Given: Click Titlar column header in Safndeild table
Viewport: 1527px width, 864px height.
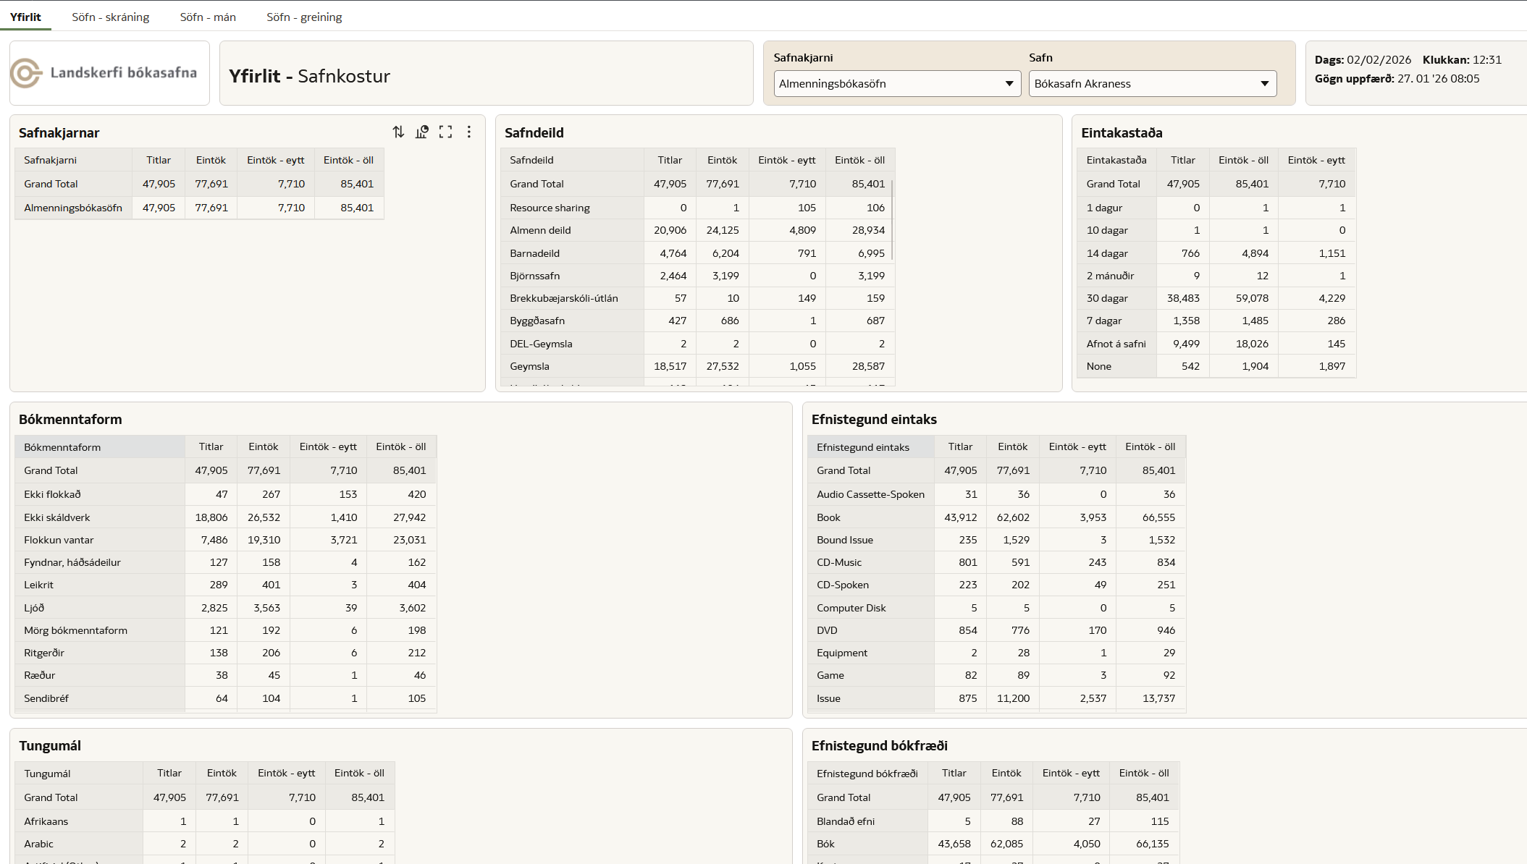Looking at the screenshot, I should pyautogui.click(x=670, y=160).
